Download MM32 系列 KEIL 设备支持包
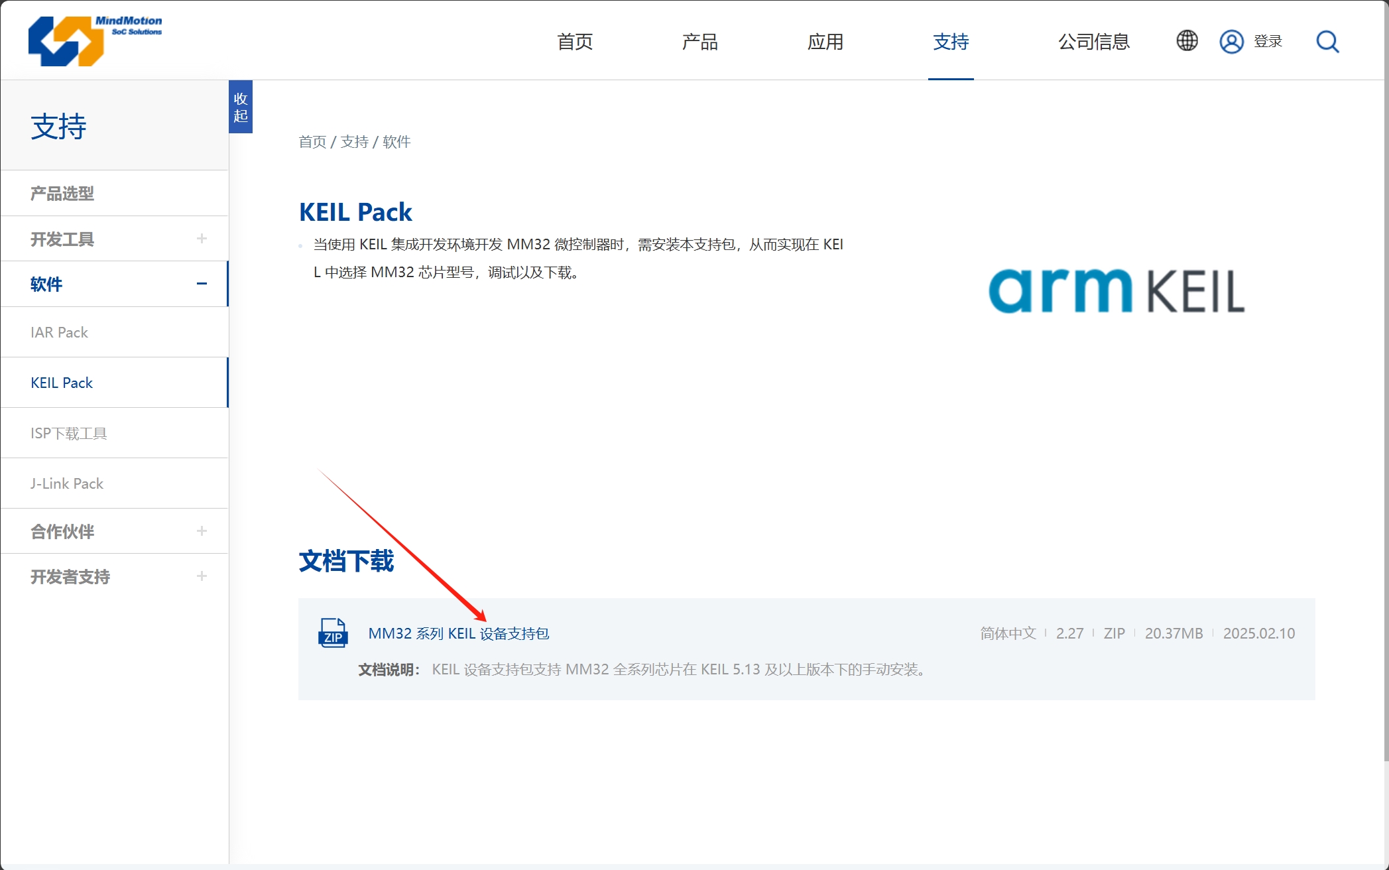This screenshot has width=1389, height=870. [x=458, y=633]
